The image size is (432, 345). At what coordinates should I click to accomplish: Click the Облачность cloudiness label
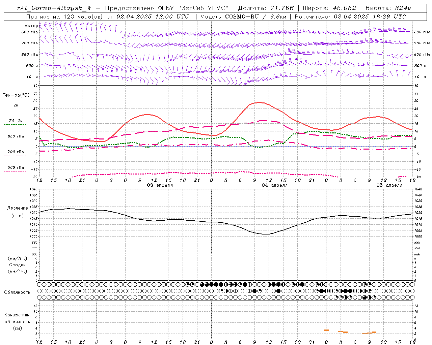[17, 292]
